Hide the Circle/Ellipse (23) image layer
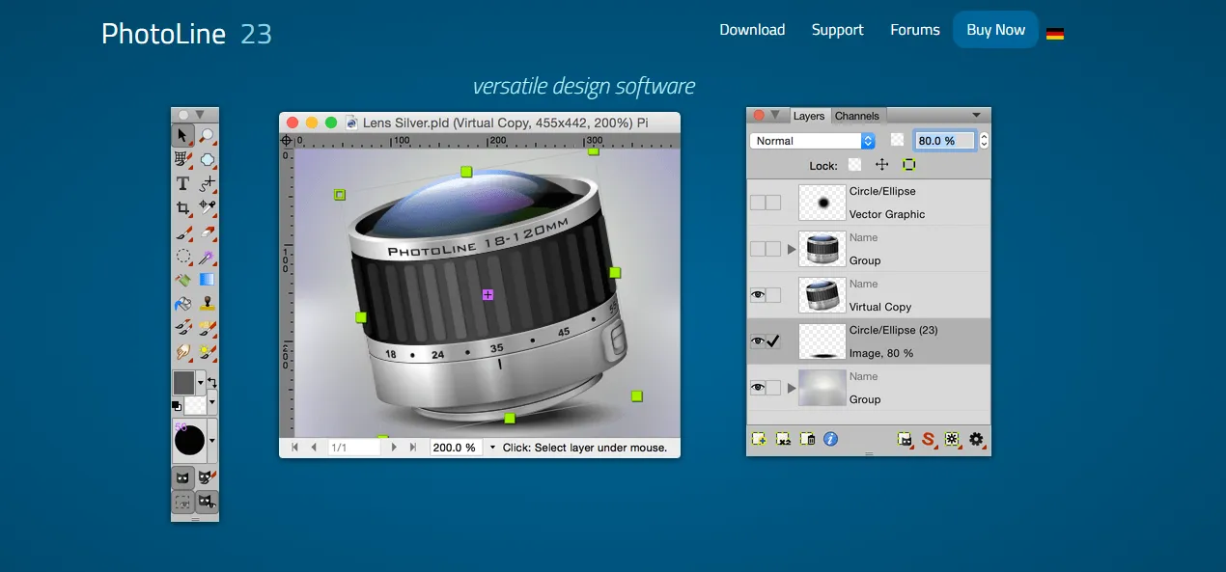The width and height of the screenshot is (1226, 572). [x=758, y=341]
